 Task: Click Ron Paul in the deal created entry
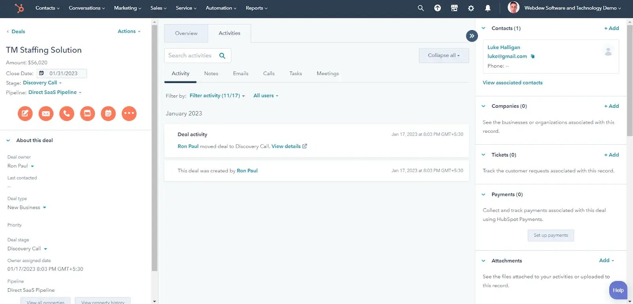point(247,171)
